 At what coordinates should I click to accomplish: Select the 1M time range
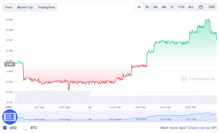pos(155,7)
